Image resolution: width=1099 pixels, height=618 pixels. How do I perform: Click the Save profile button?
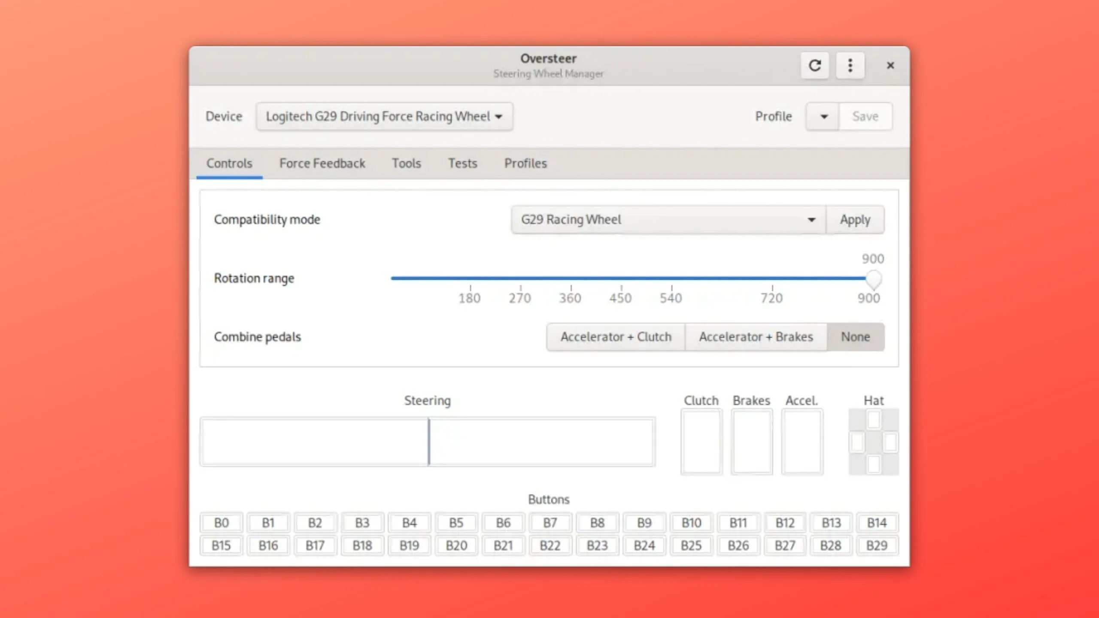point(866,115)
